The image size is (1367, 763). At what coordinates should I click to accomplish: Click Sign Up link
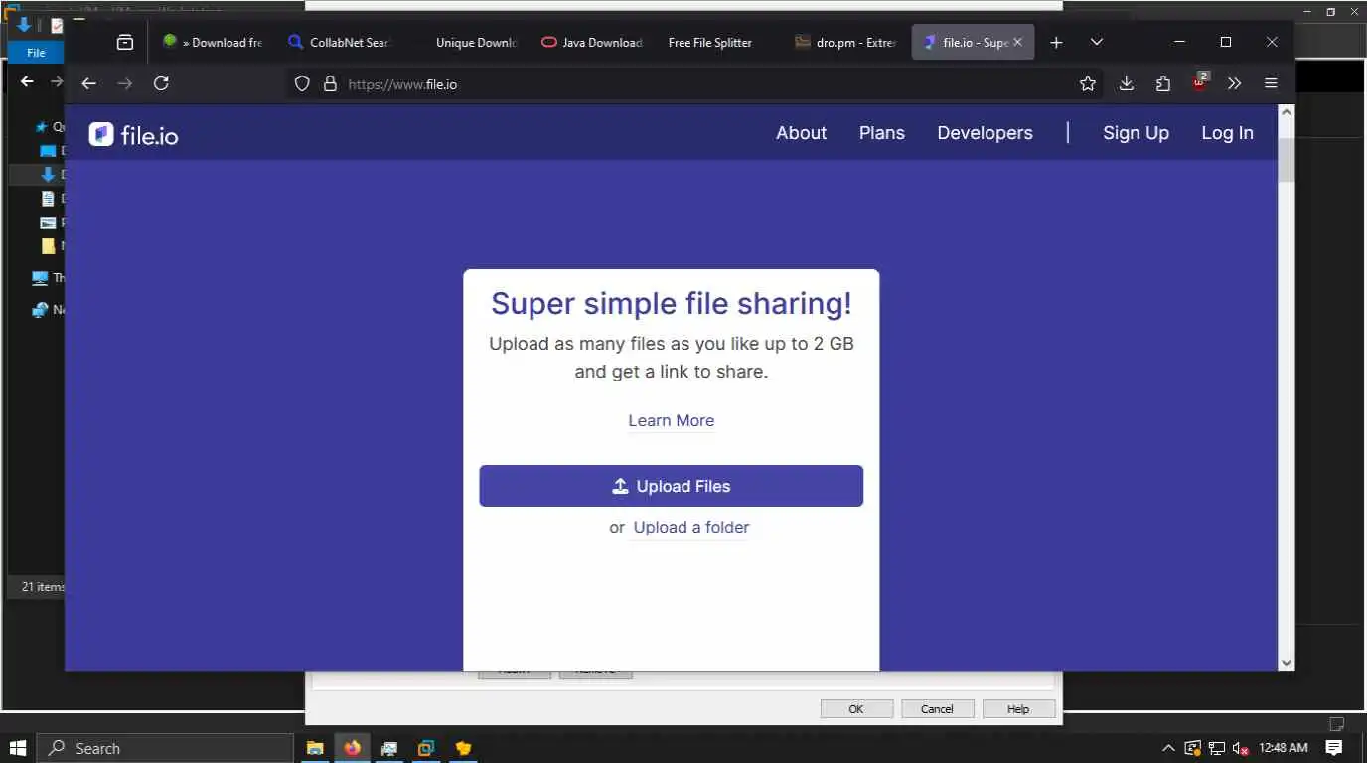(x=1136, y=133)
